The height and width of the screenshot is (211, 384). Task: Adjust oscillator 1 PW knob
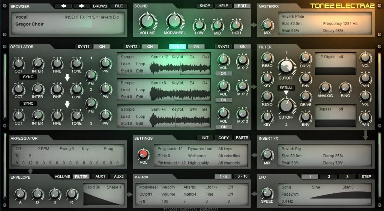click(x=105, y=63)
